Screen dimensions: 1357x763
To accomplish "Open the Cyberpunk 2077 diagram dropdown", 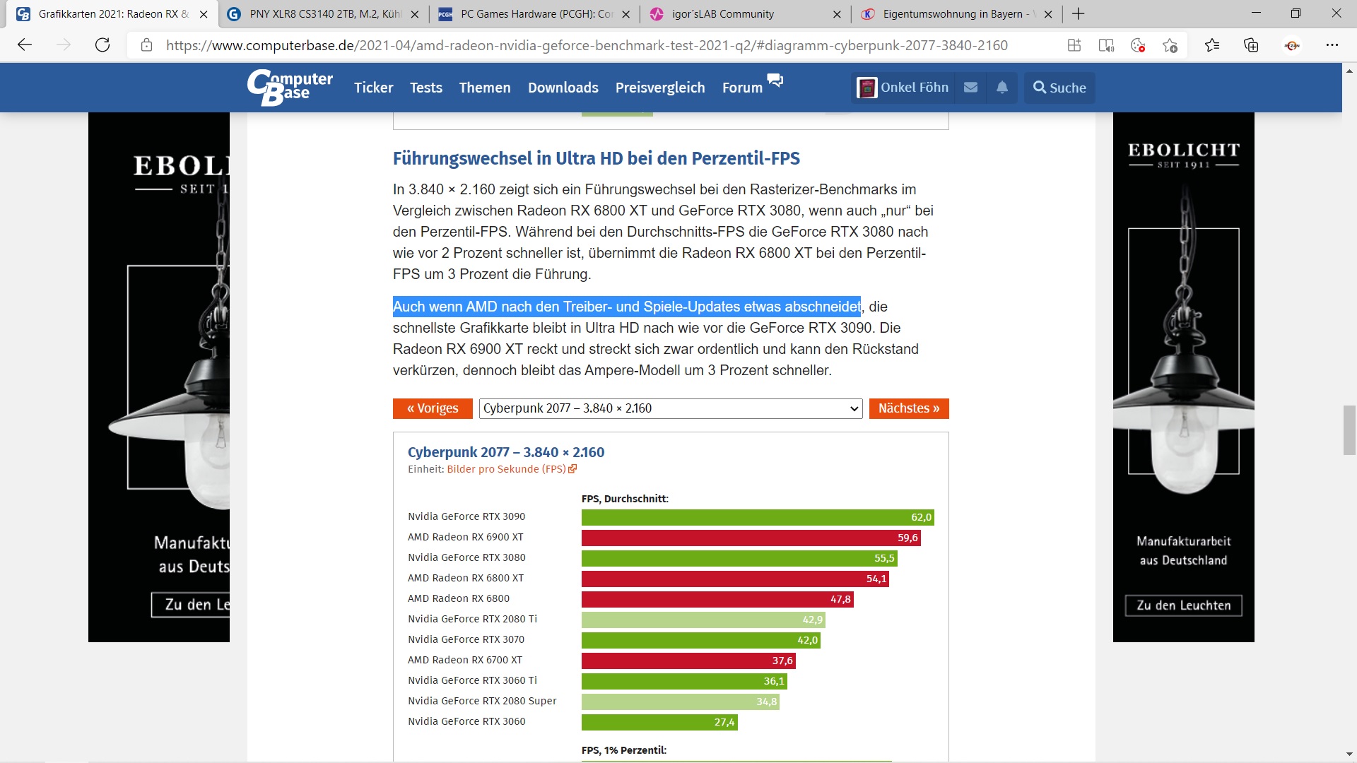I will [x=670, y=408].
